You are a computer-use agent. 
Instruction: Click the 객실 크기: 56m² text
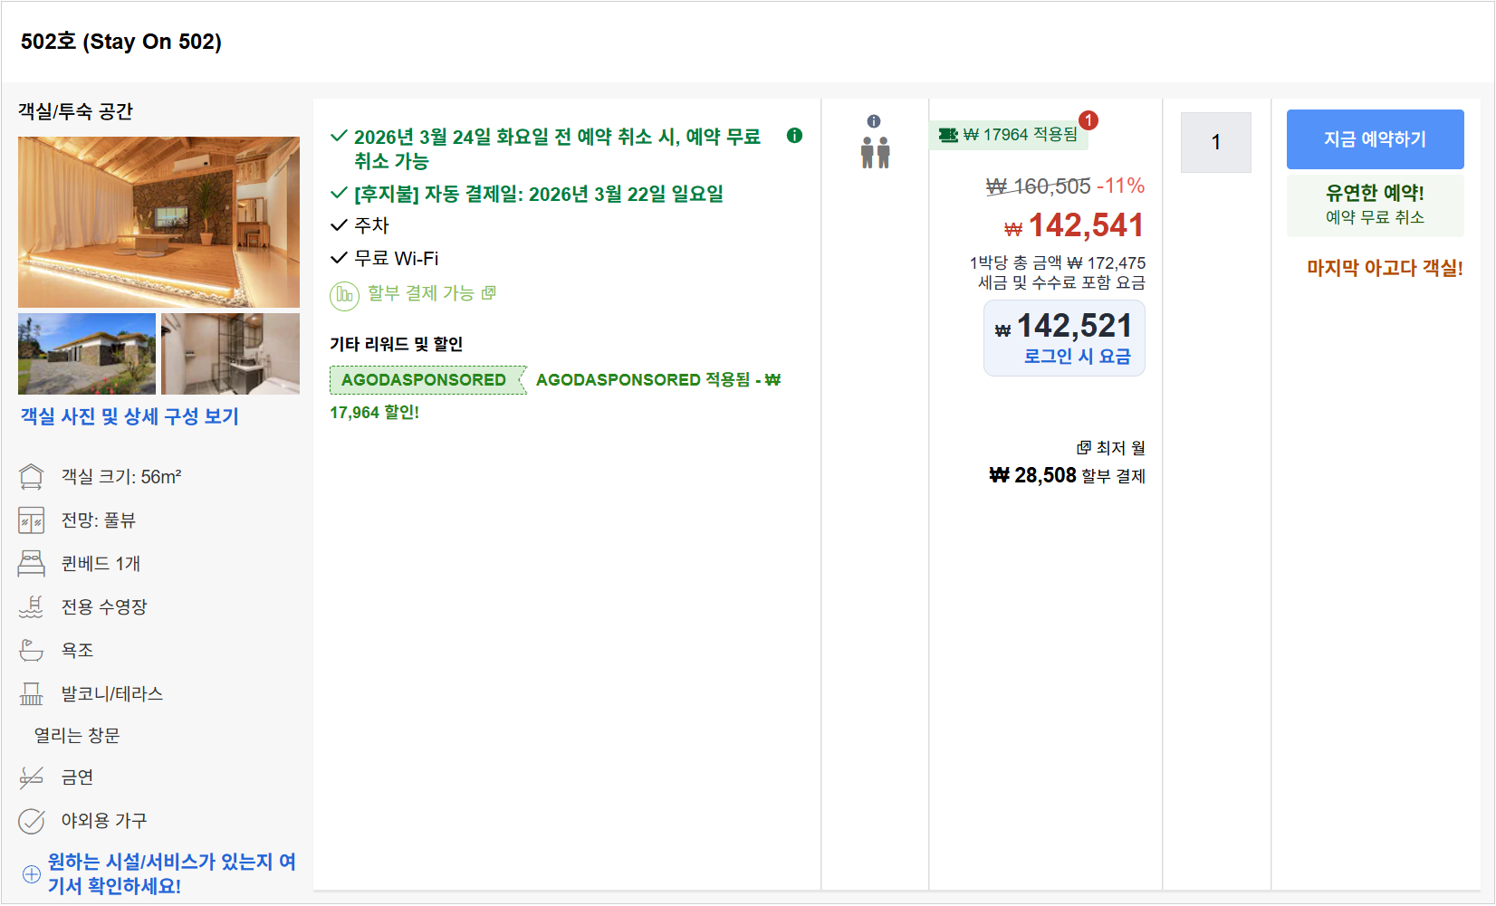point(121,477)
